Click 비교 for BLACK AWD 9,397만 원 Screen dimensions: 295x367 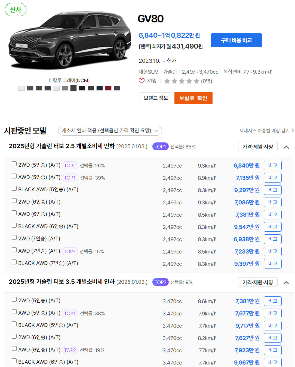tap(273, 264)
